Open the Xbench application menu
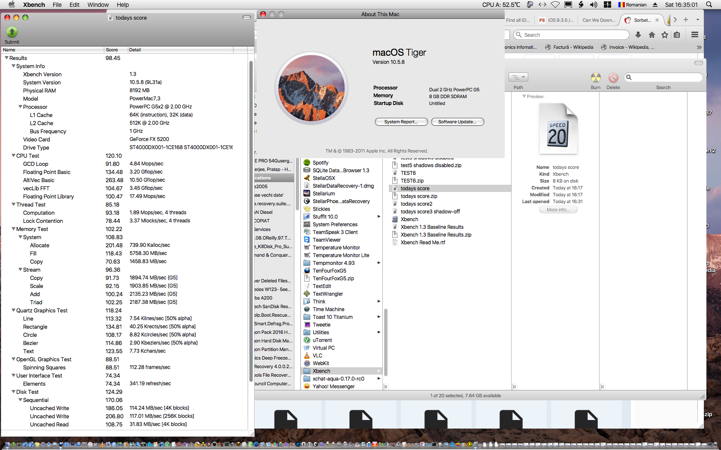The width and height of the screenshot is (721, 450). point(34,5)
